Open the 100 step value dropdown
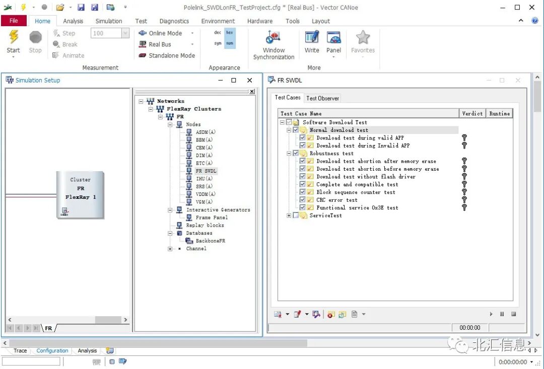The width and height of the screenshot is (544, 369). 125,33
